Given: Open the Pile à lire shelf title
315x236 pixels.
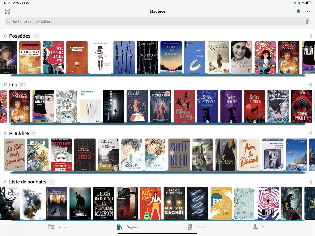Looking at the screenshot, I should pyautogui.click(x=19, y=133).
